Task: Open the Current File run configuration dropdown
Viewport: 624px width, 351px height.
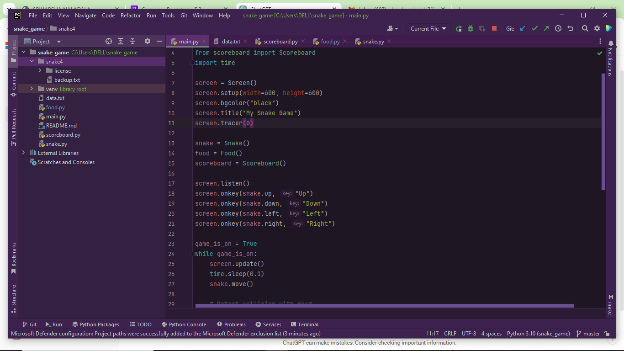Action: (x=428, y=28)
